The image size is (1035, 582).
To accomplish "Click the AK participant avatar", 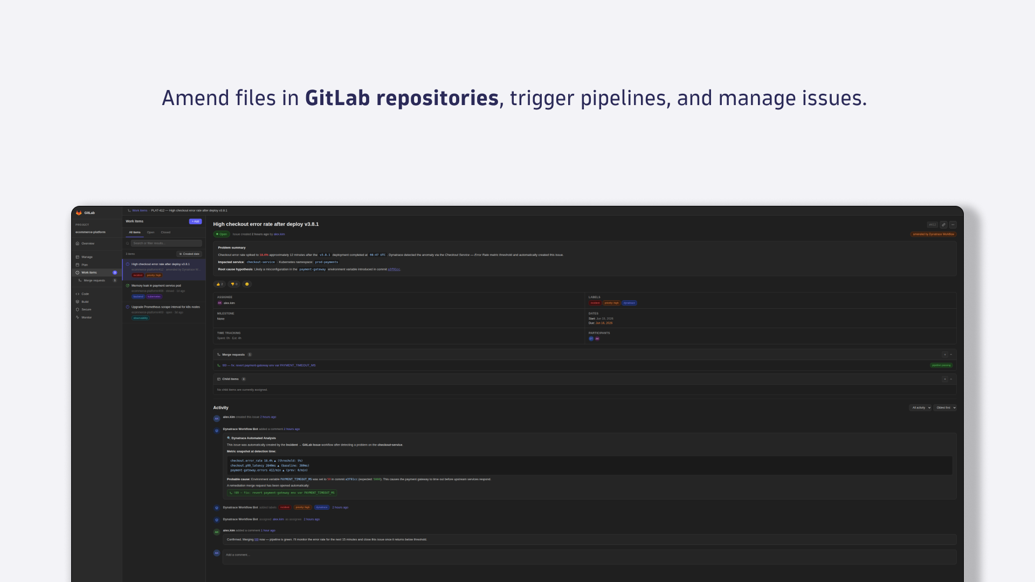I will tap(597, 339).
